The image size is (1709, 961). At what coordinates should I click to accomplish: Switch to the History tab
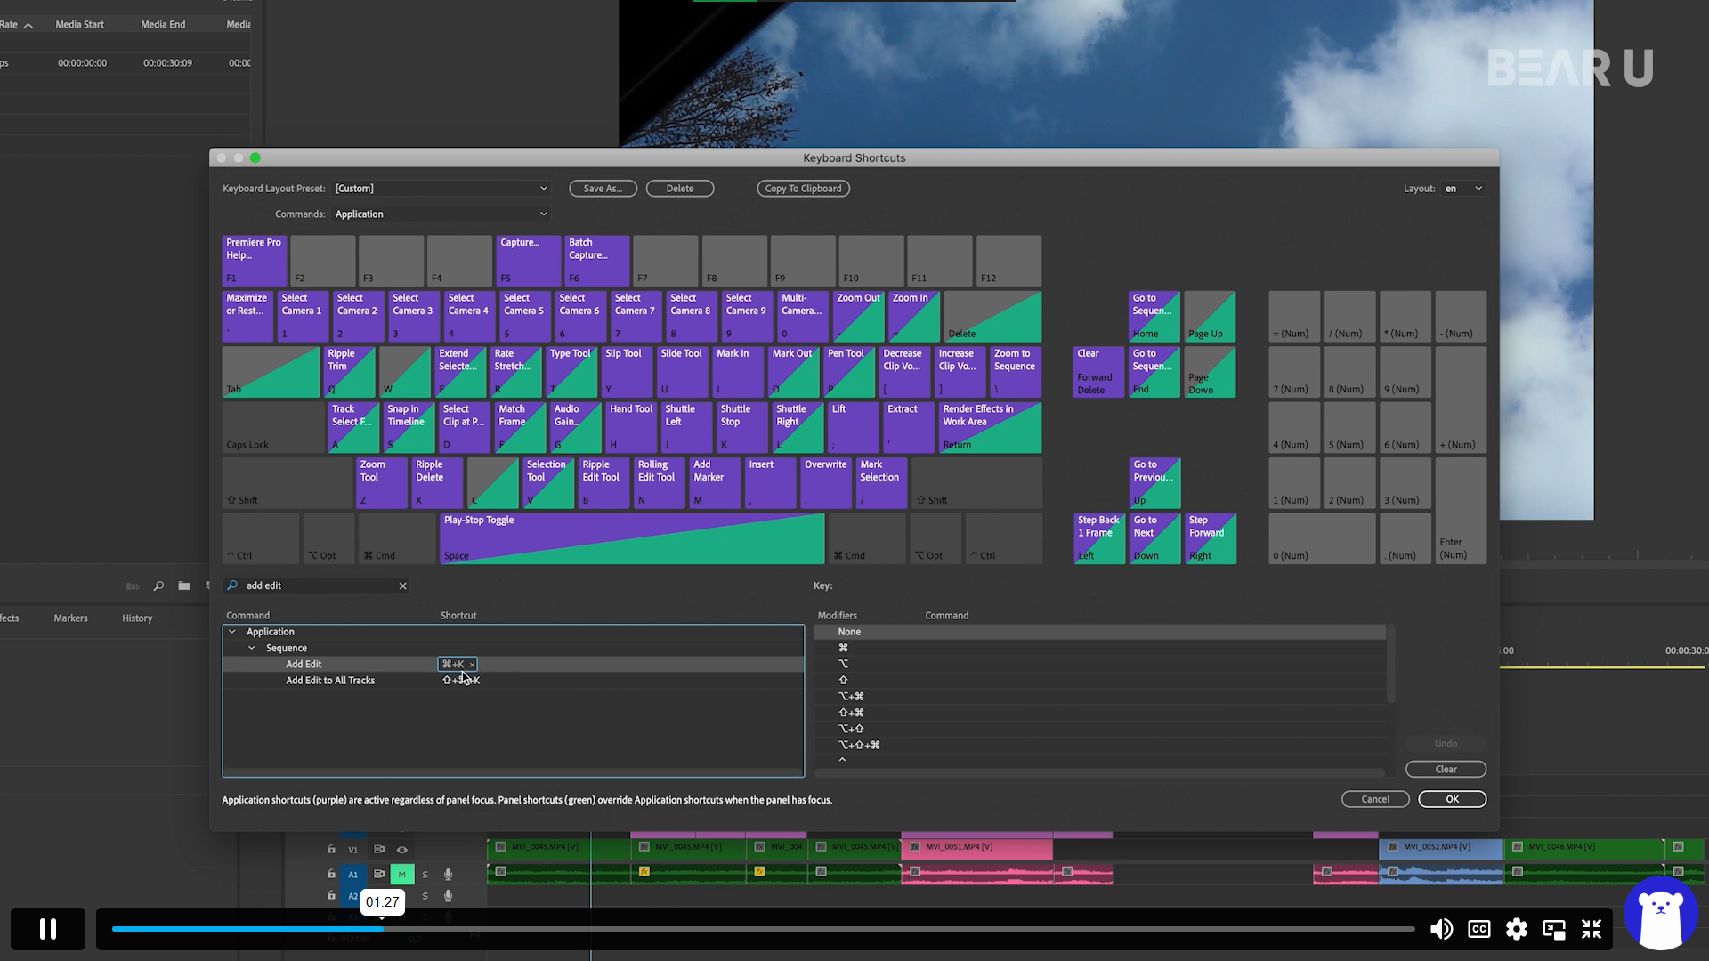coord(137,618)
